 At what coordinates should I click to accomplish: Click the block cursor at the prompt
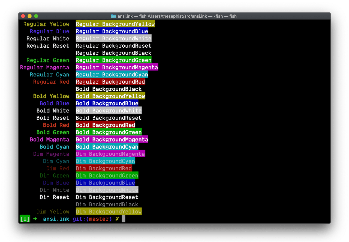tap(123, 219)
